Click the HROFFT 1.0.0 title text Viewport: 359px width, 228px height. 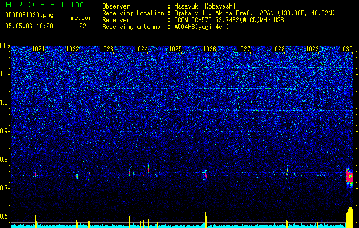tap(45, 5)
